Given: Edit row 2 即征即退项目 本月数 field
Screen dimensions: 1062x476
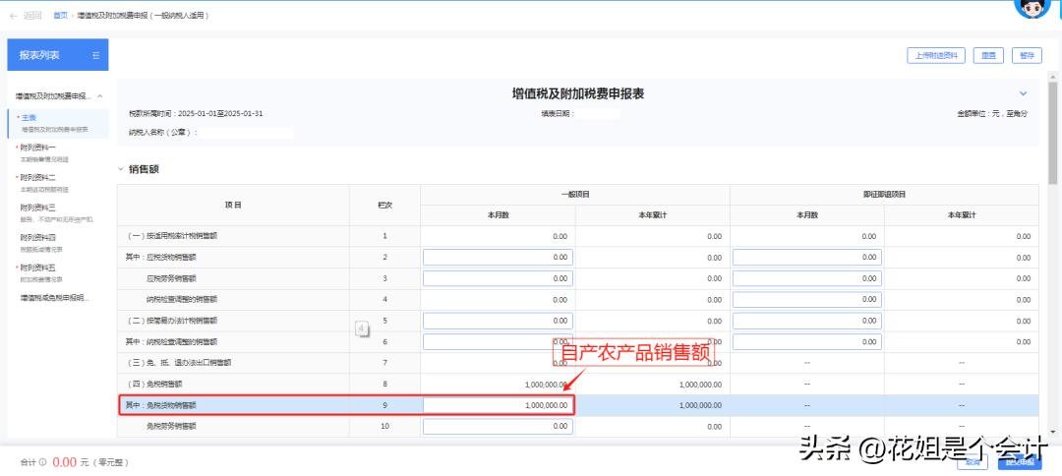Looking at the screenshot, I should (807, 258).
